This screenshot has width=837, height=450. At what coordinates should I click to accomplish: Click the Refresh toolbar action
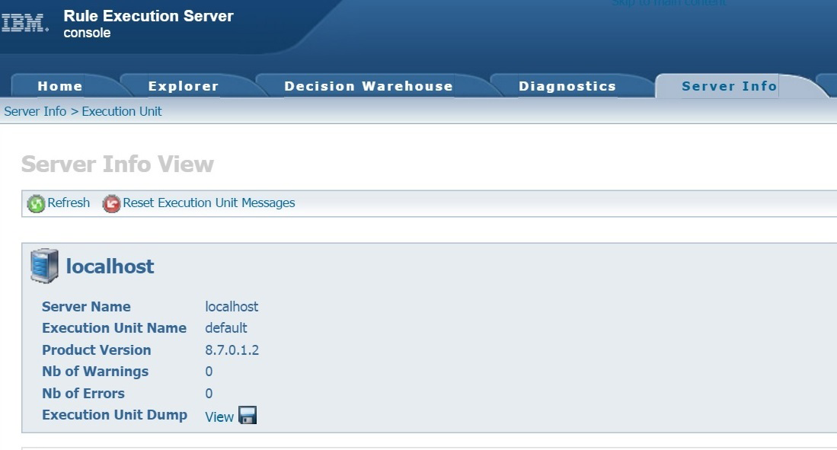68,203
